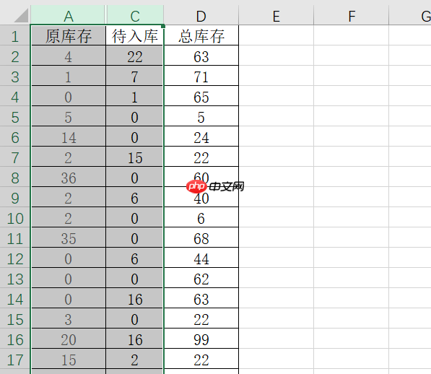Select row 10 header
This screenshot has height=374, width=431.
pos(15,217)
